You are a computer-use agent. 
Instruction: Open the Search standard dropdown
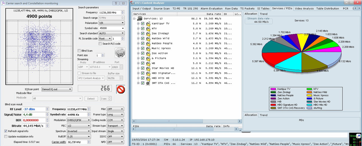coord(111,33)
